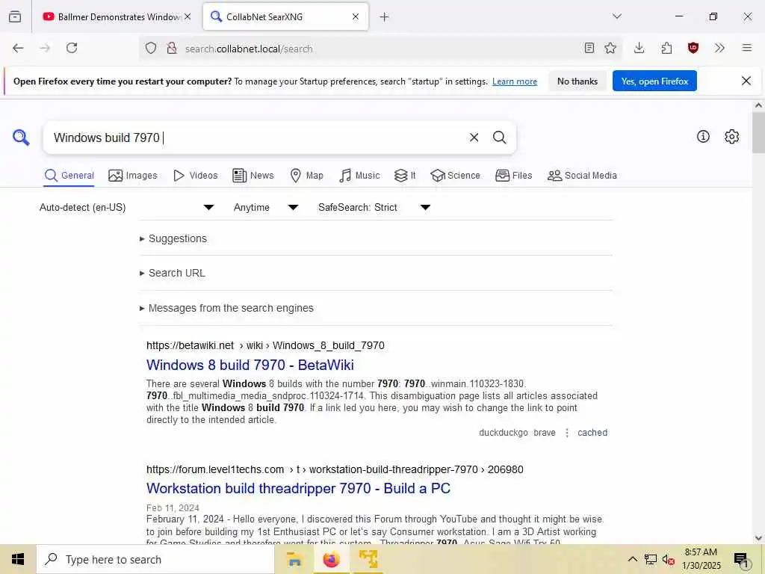The image size is (765, 574).
Task: Click the Firefox taskbar icon
Action: pos(331,559)
